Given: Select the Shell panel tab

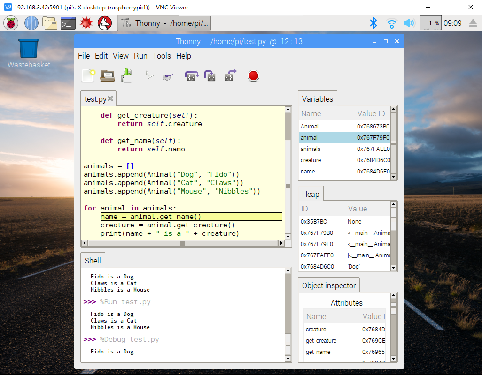Looking at the screenshot, I should click(93, 261).
